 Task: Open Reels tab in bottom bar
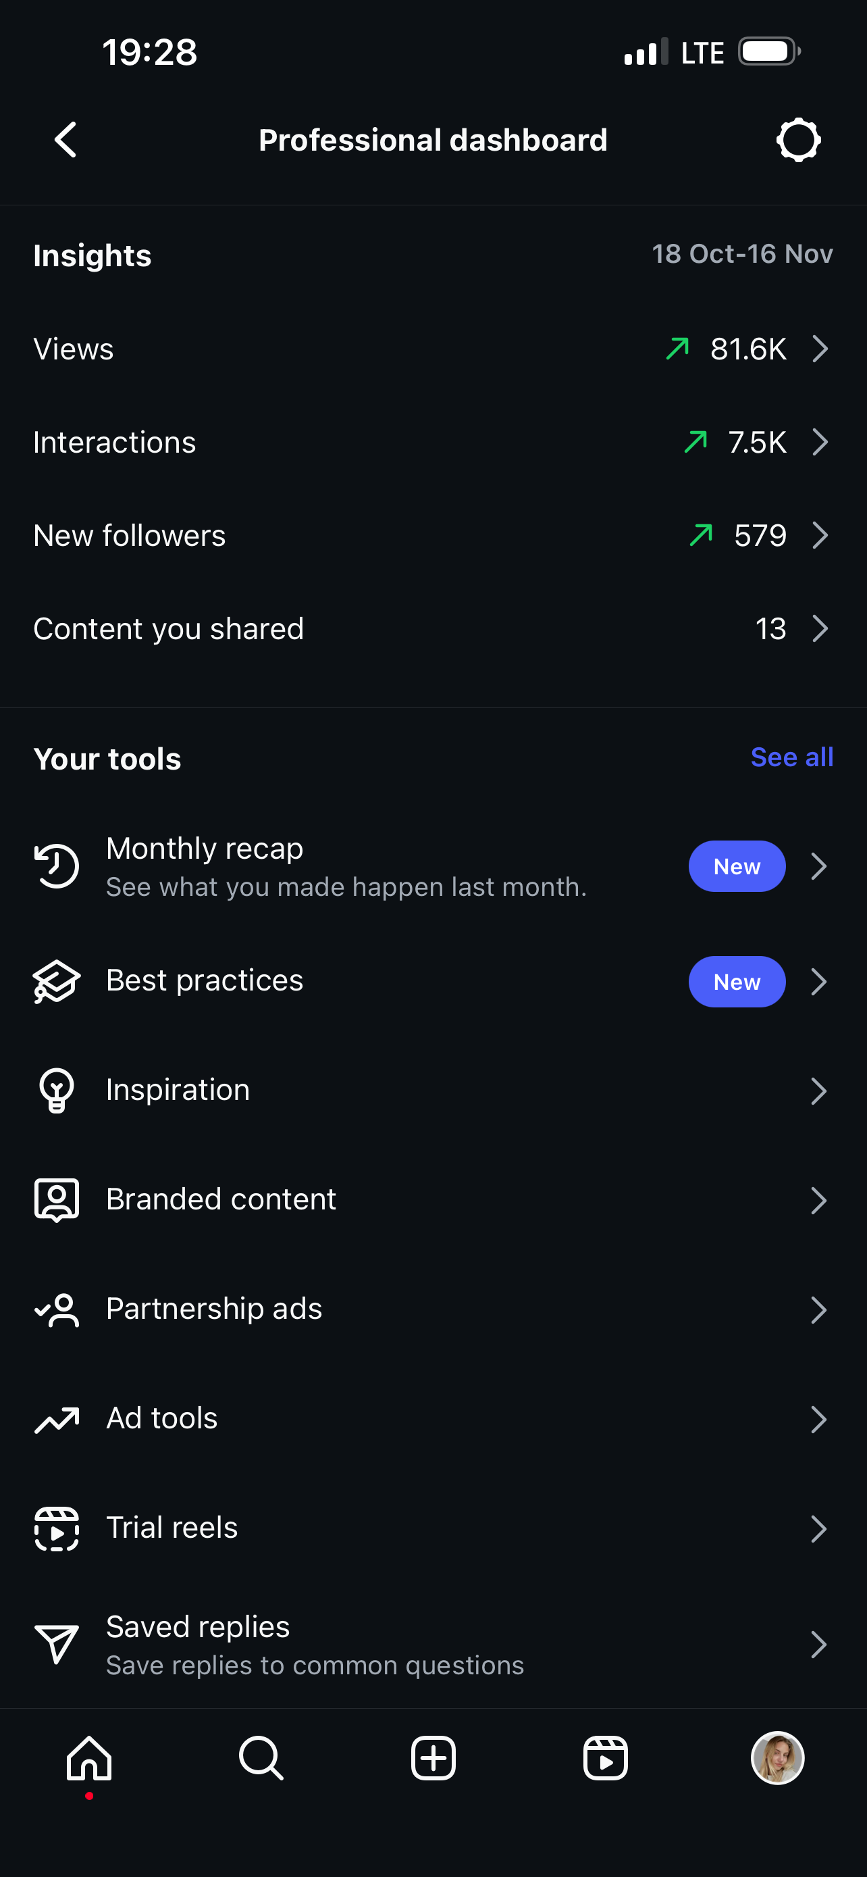(x=605, y=1758)
